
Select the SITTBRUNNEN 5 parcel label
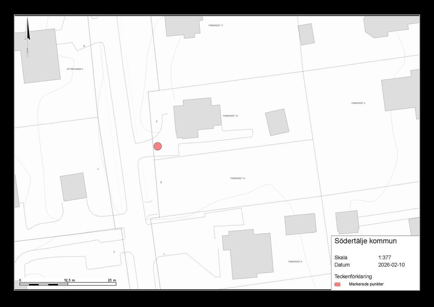pos(75,69)
